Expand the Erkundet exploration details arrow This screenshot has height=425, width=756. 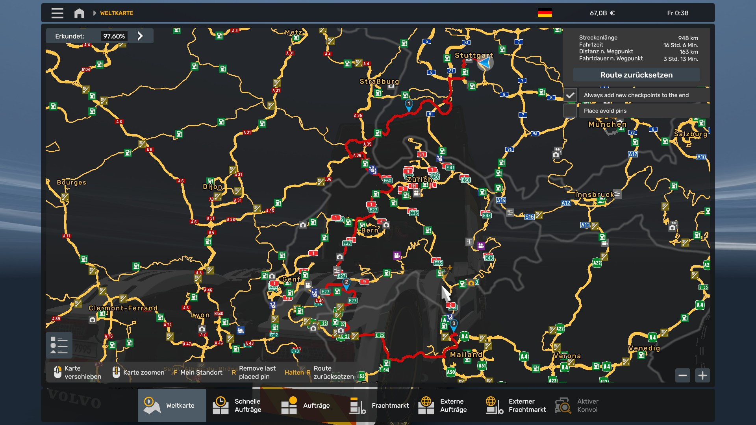tap(140, 36)
